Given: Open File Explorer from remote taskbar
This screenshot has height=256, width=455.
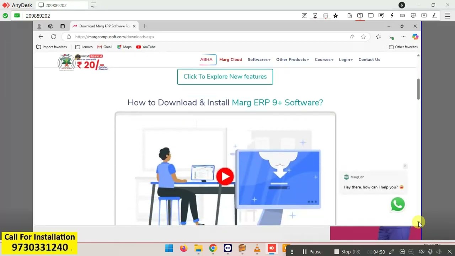Looking at the screenshot, I should coord(198,248).
